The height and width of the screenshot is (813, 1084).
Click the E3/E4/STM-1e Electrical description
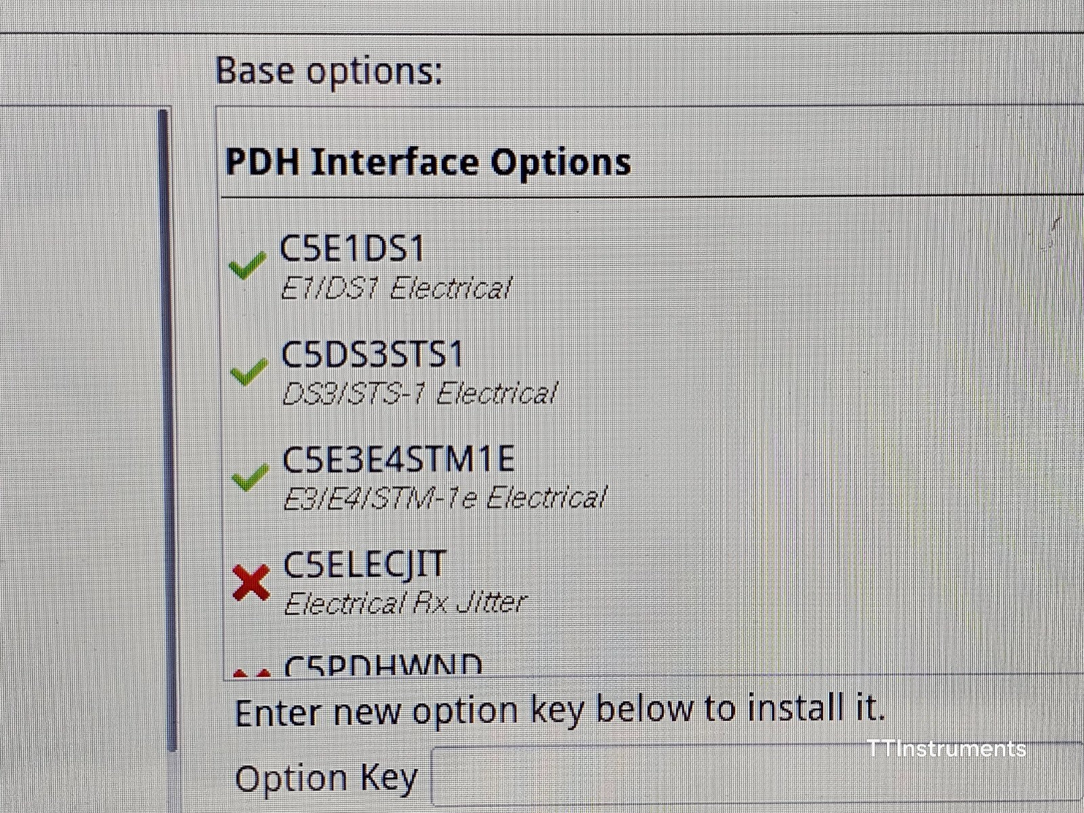(444, 499)
